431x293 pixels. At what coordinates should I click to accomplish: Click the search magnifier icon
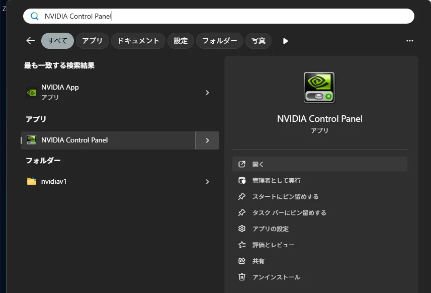click(35, 16)
